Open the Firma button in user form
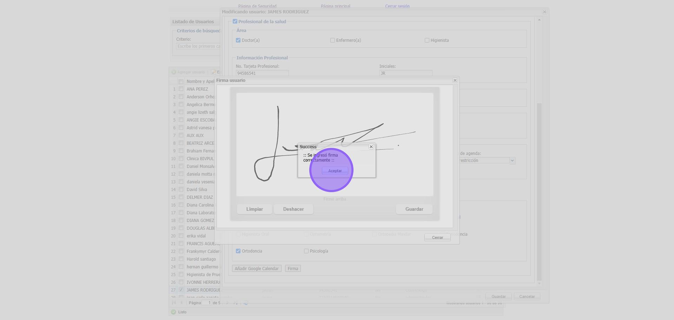Screen dimensions: 674x320 pyautogui.click(x=293, y=269)
